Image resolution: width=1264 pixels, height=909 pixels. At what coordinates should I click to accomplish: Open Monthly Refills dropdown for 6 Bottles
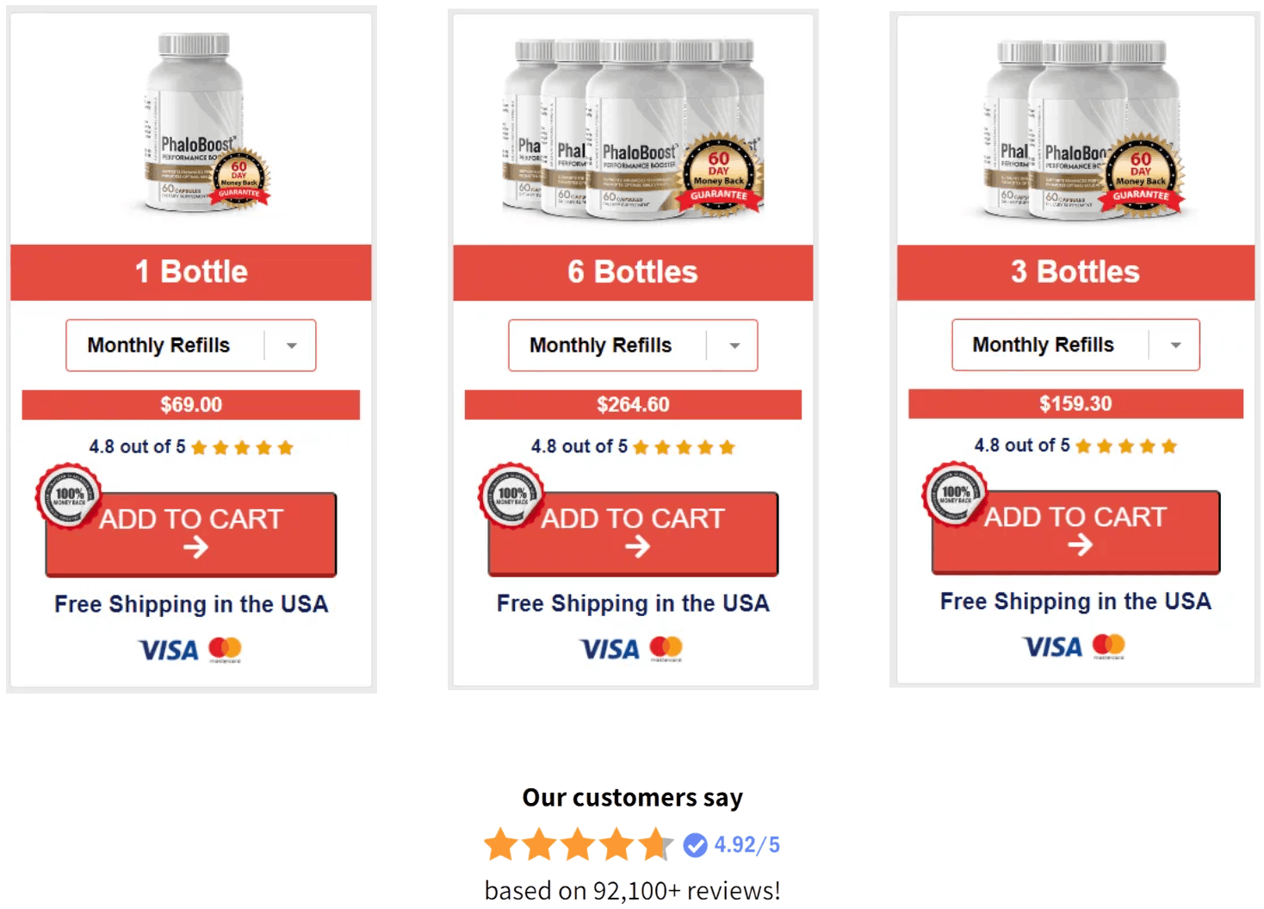(633, 346)
